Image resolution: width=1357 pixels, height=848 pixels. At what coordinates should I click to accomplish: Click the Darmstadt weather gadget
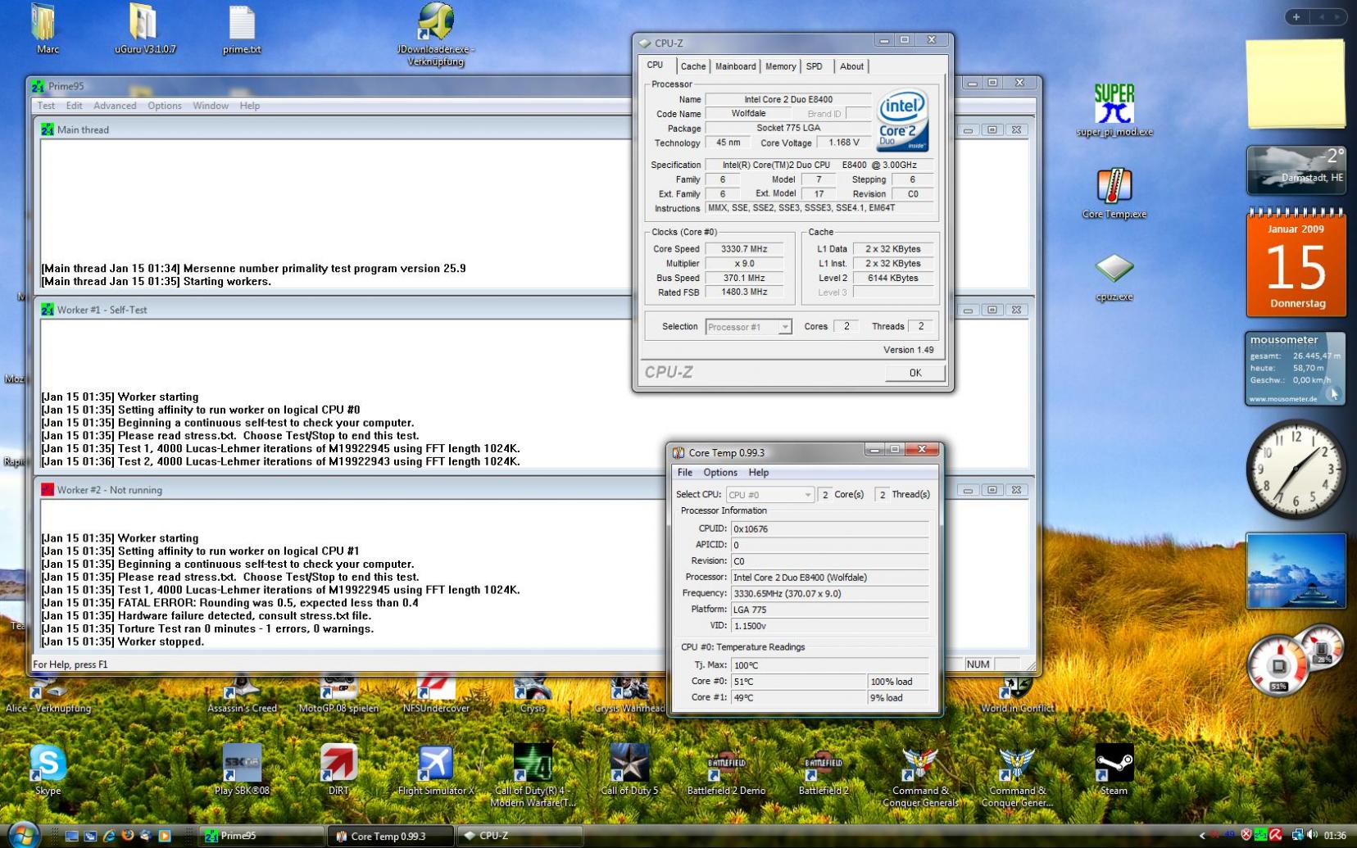click(1296, 170)
